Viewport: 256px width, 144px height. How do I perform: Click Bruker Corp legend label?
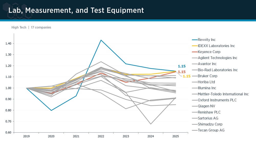[x=208, y=76]
